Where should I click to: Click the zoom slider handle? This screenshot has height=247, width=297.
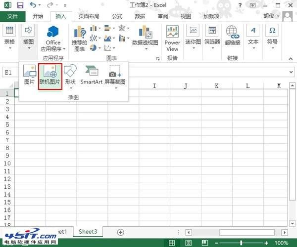point(241,243)
